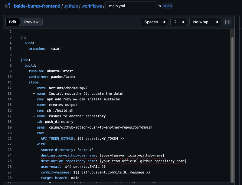Click 'with:' on line 22
This screenshot has height=185, width=242.
(42, 144)
